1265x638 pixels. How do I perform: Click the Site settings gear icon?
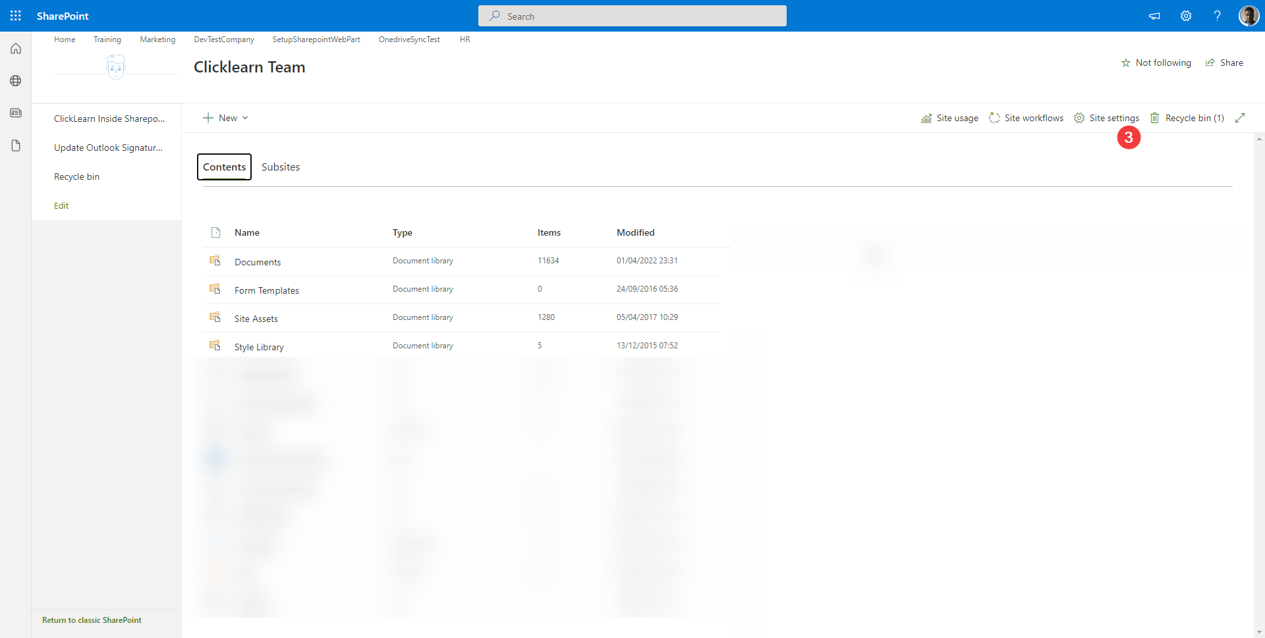[1079, 118]
